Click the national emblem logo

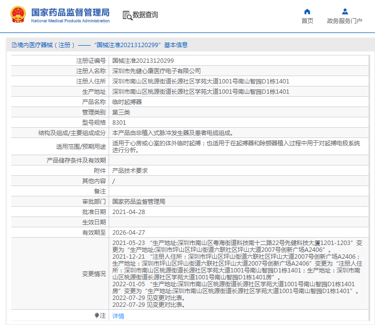[18, 14]
